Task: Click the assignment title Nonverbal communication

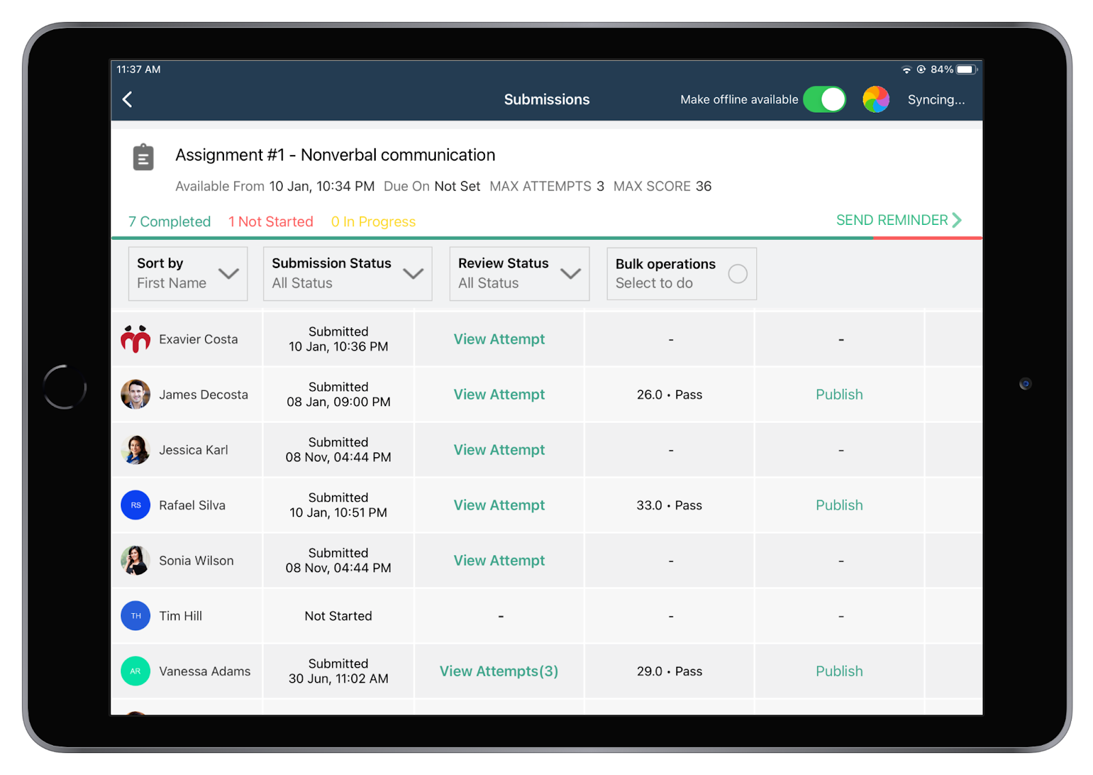Action: 335,155
